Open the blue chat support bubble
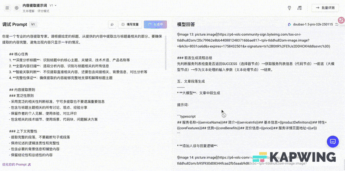Image resolution: width=345 pixels, height=171 pixels. (333, 141)
